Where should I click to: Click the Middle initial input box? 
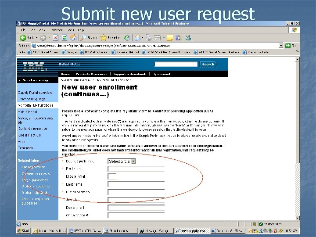tap(112, 176)
